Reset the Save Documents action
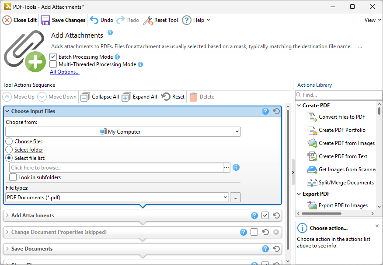The width and height of the screenshot is (383, 265). click(x=276, y=249)
